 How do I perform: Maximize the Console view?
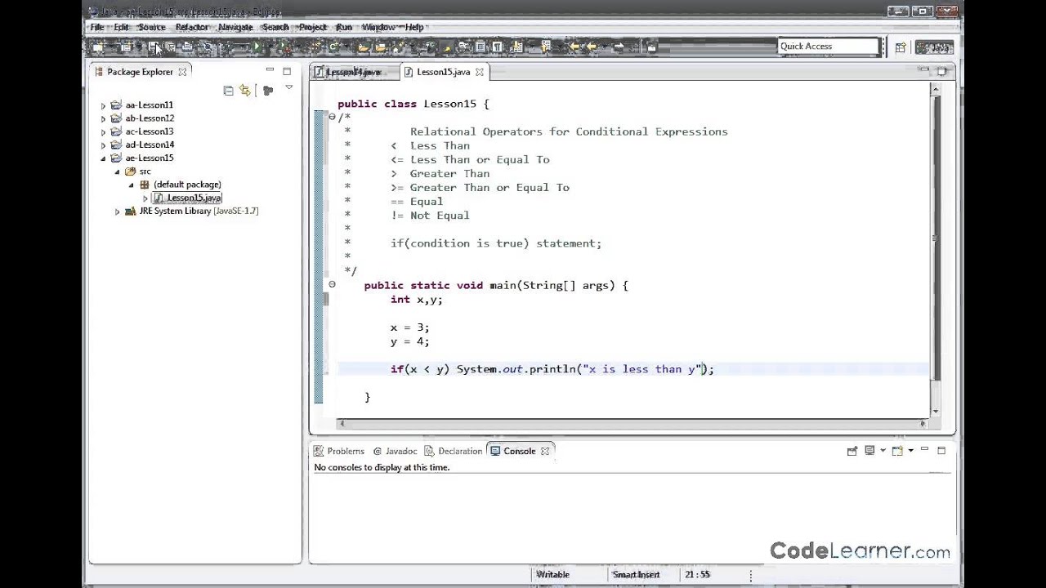point(941,450)
